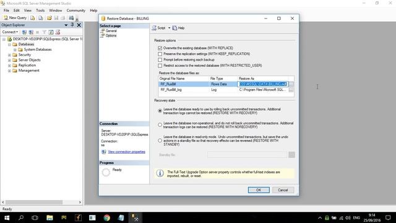Image resolution: width=396 pixels, height=223 pixels.
Task: Close the Object Explorer panel
Action: pos(79,25)
